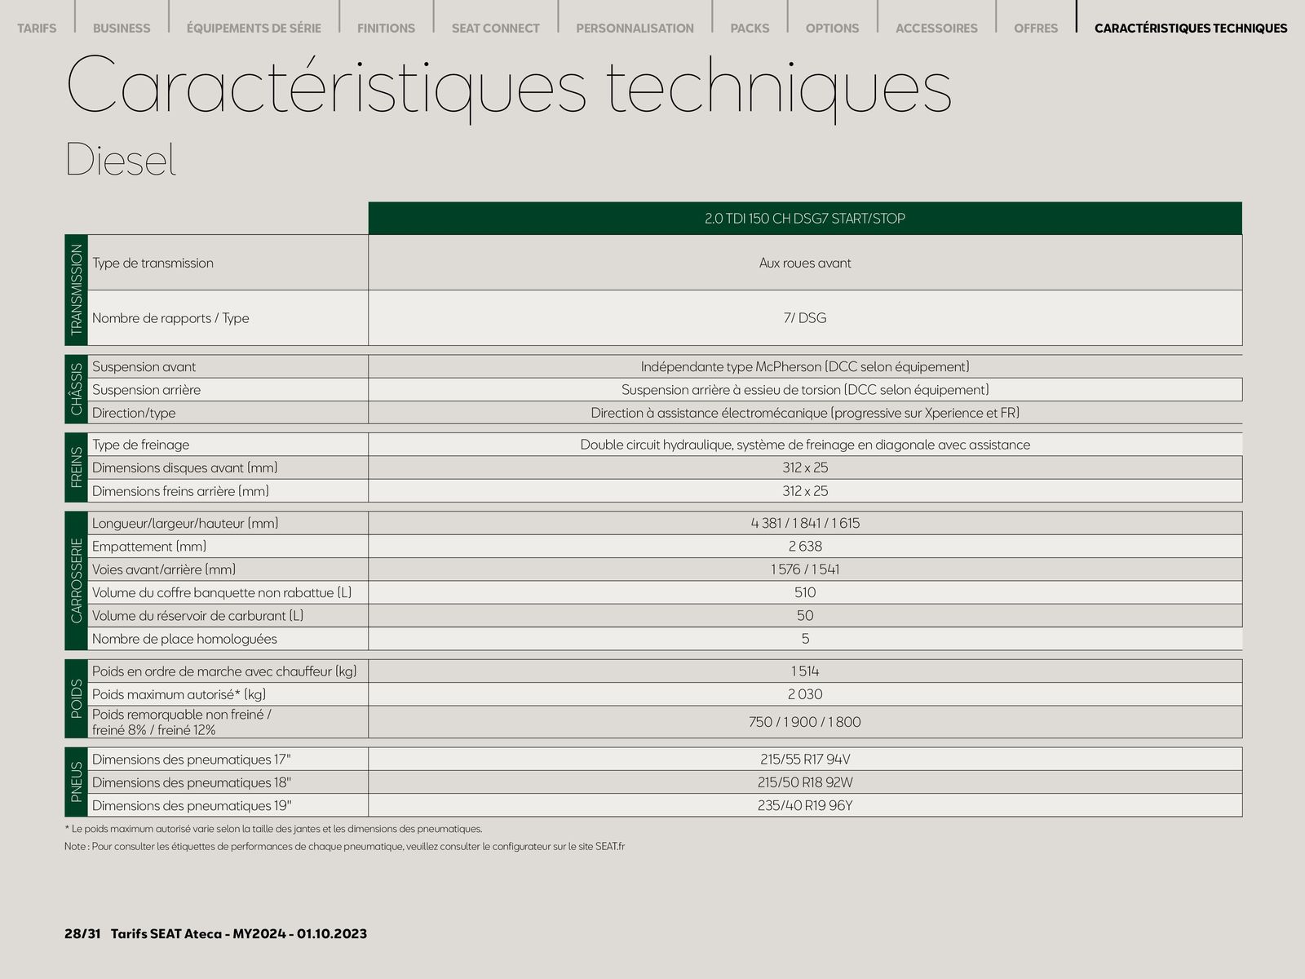Click the 'Suspension arrière' row label

(146, 390)
